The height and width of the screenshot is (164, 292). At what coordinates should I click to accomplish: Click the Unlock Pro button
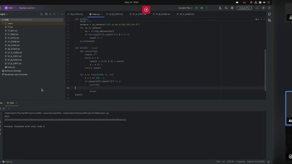pyautogui.click(x=244, y=8)
